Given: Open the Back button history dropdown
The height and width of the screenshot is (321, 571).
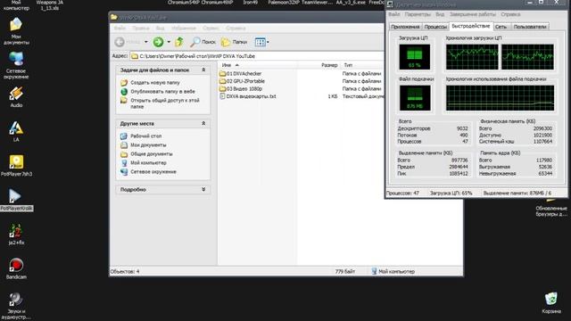Looking at the screenshot, I should [x=146, y=42].
